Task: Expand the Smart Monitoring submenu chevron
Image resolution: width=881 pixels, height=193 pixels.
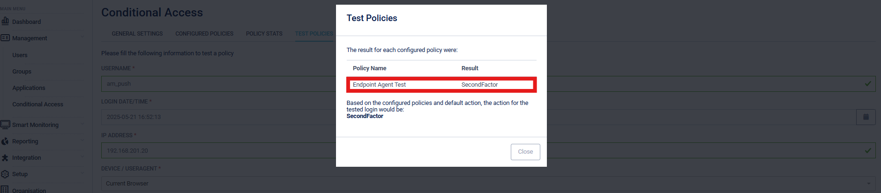Action: (82, 124)
